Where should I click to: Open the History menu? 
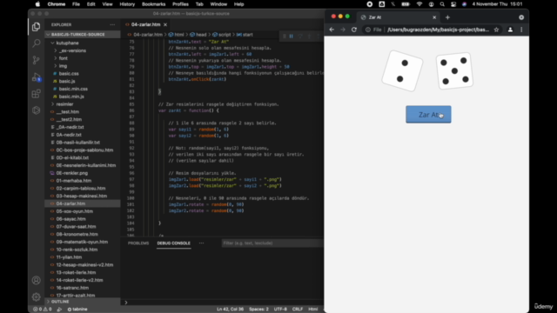[127, 4]
